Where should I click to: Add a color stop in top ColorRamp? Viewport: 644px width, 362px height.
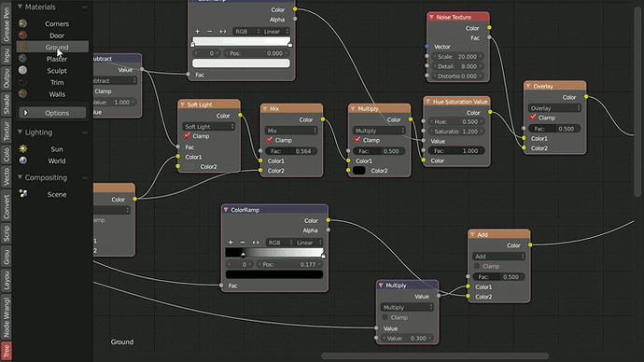[x=198, y=31]
